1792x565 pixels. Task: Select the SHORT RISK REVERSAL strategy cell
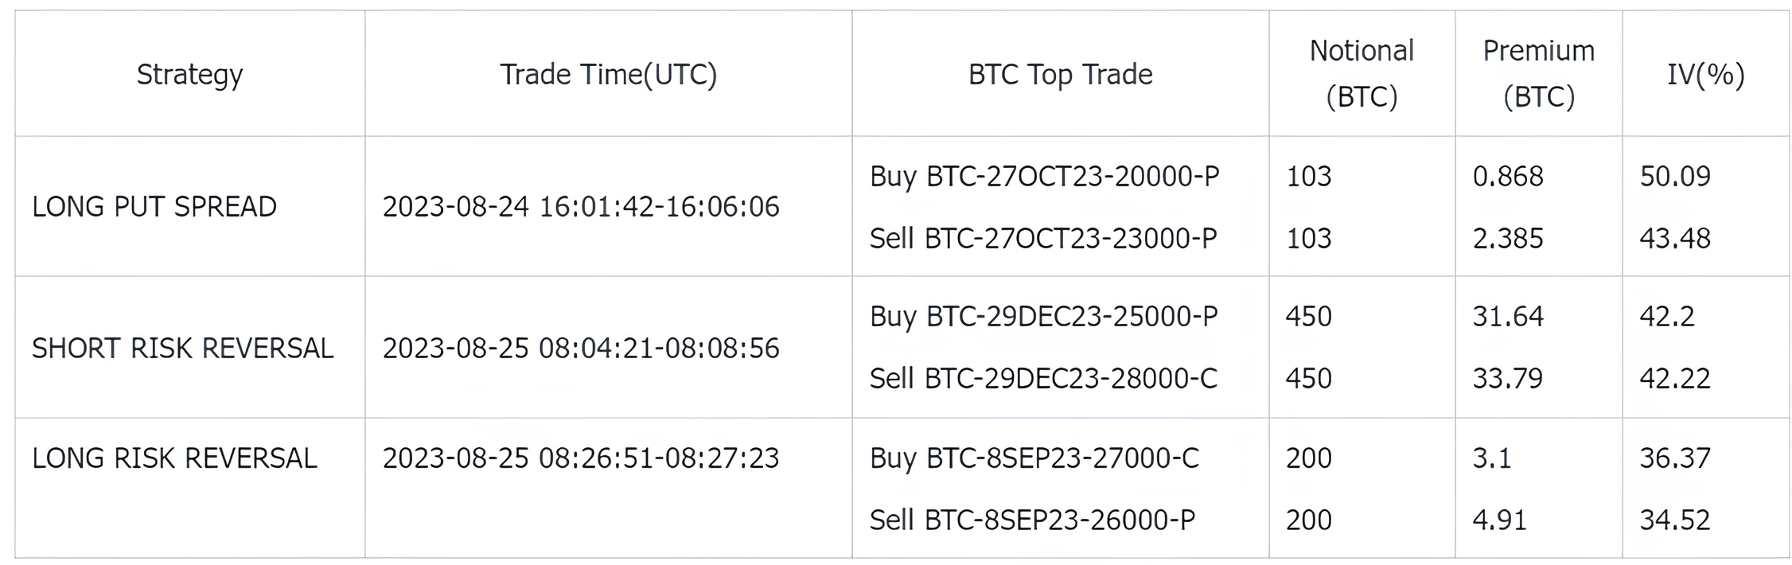(x=182, y=349)
